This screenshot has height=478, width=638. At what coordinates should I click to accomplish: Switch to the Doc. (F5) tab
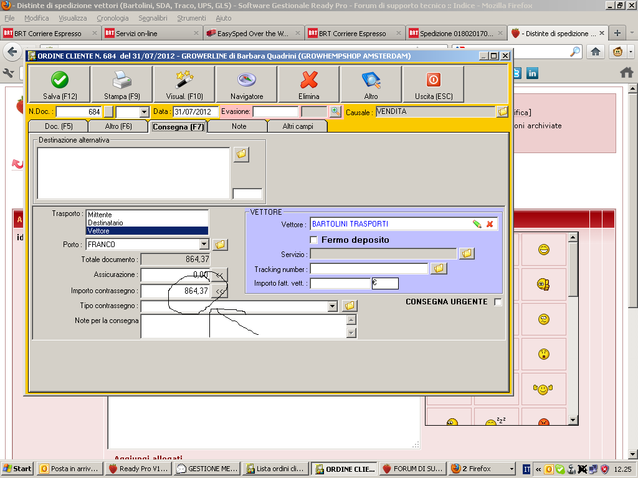click(59, 126)
